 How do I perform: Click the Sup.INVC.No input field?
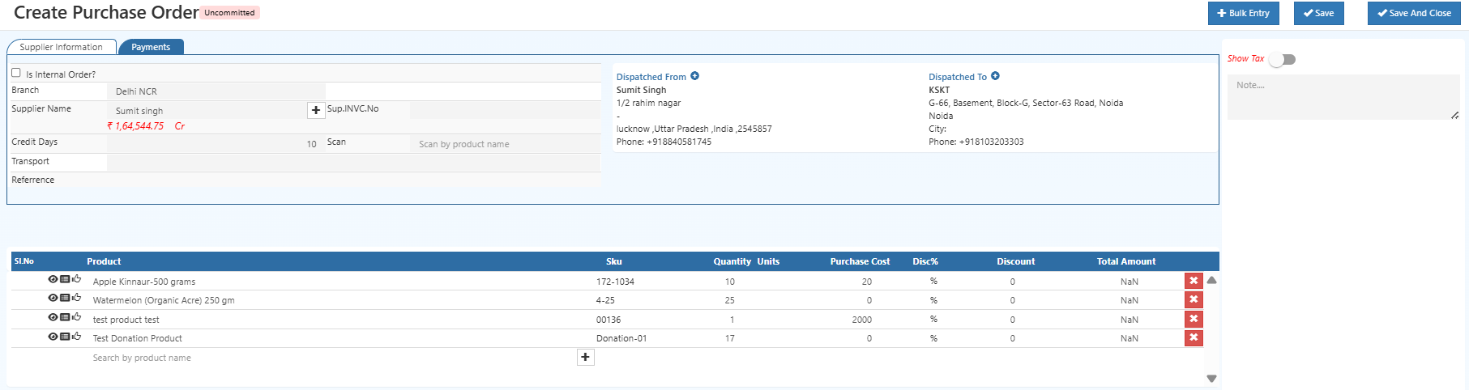[504, 110]
